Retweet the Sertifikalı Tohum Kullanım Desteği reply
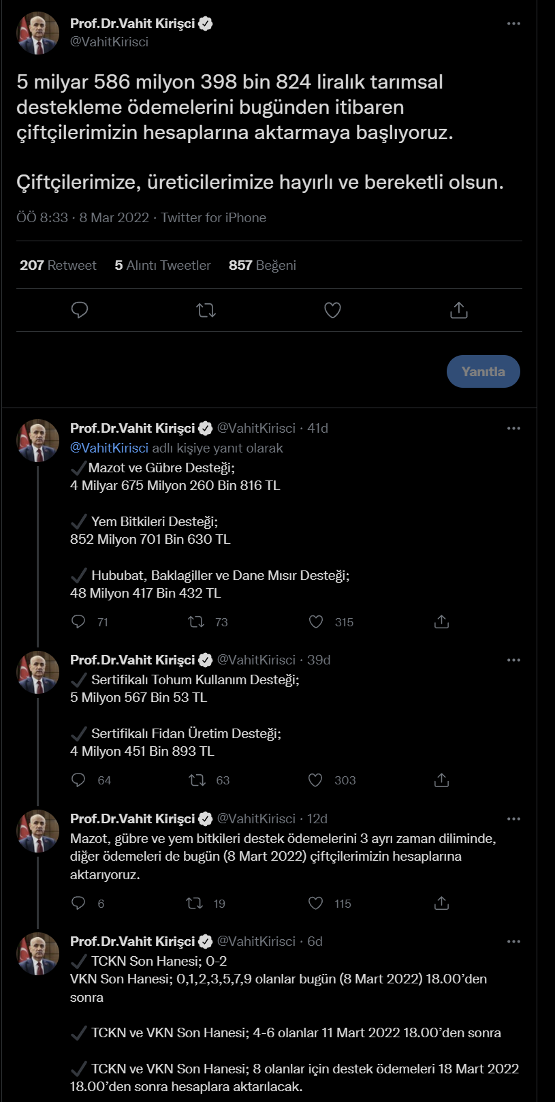 tap(197, 780)
